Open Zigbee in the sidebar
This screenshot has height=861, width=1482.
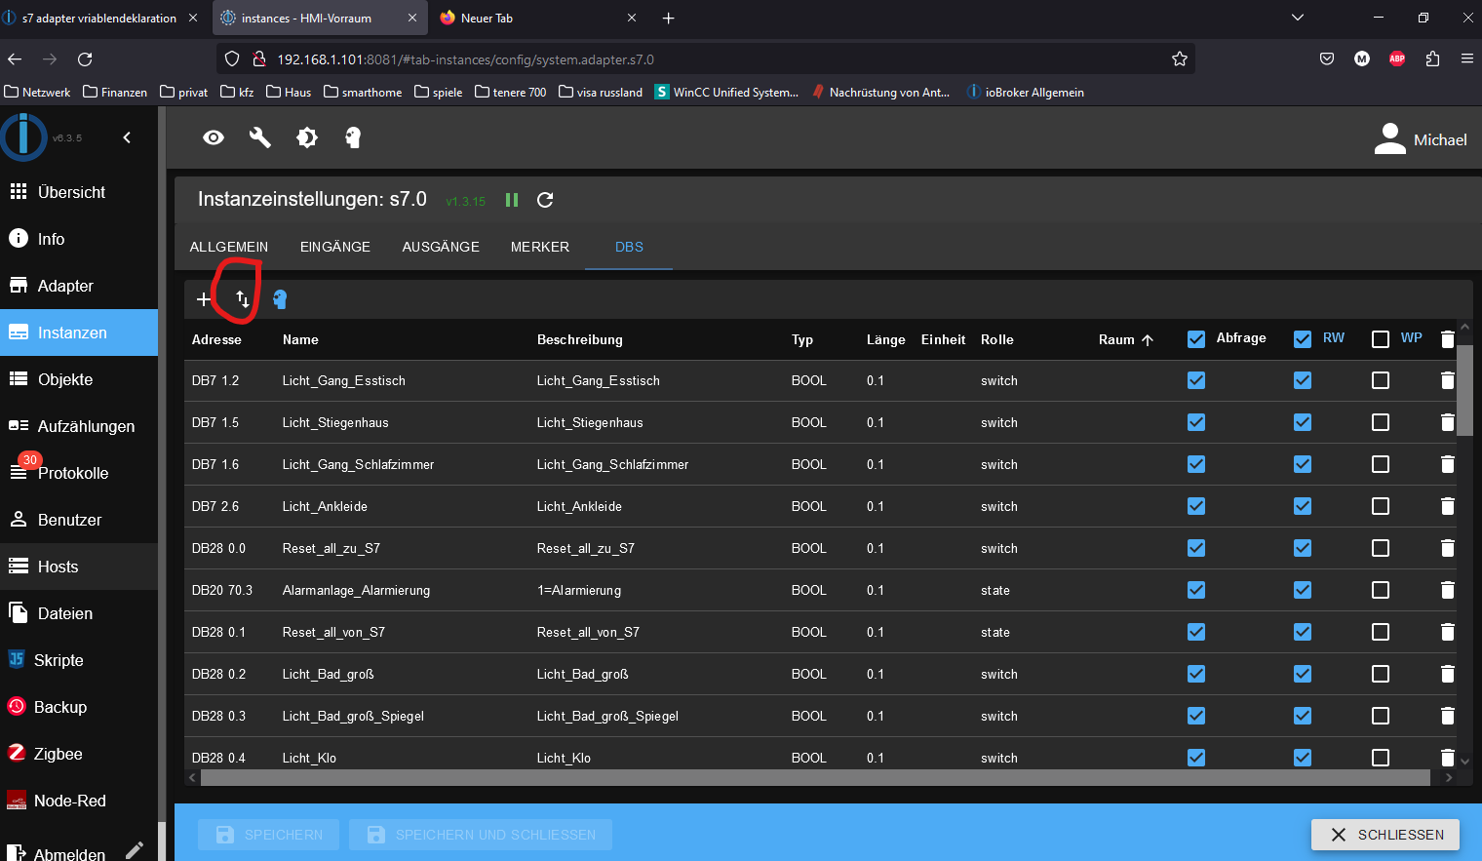click(79, 754)
